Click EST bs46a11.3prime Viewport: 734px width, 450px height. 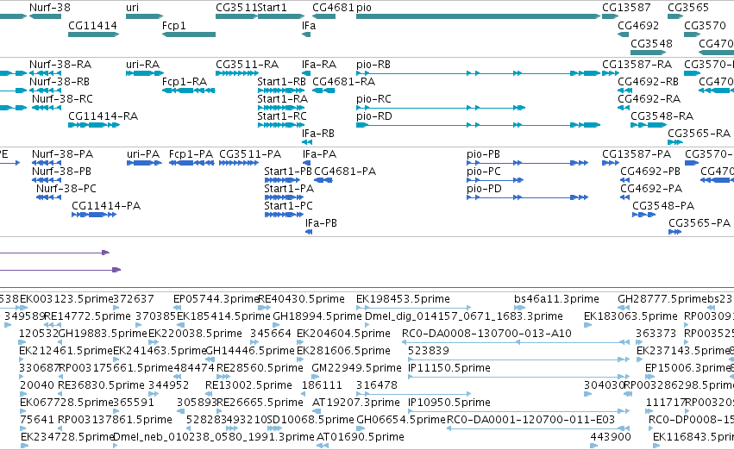click(556, 299)
